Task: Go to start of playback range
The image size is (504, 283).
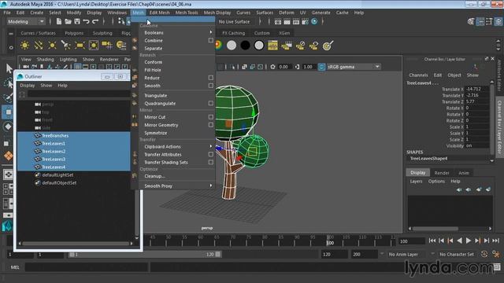Action: pyautogui.click(x=432, y=241)
